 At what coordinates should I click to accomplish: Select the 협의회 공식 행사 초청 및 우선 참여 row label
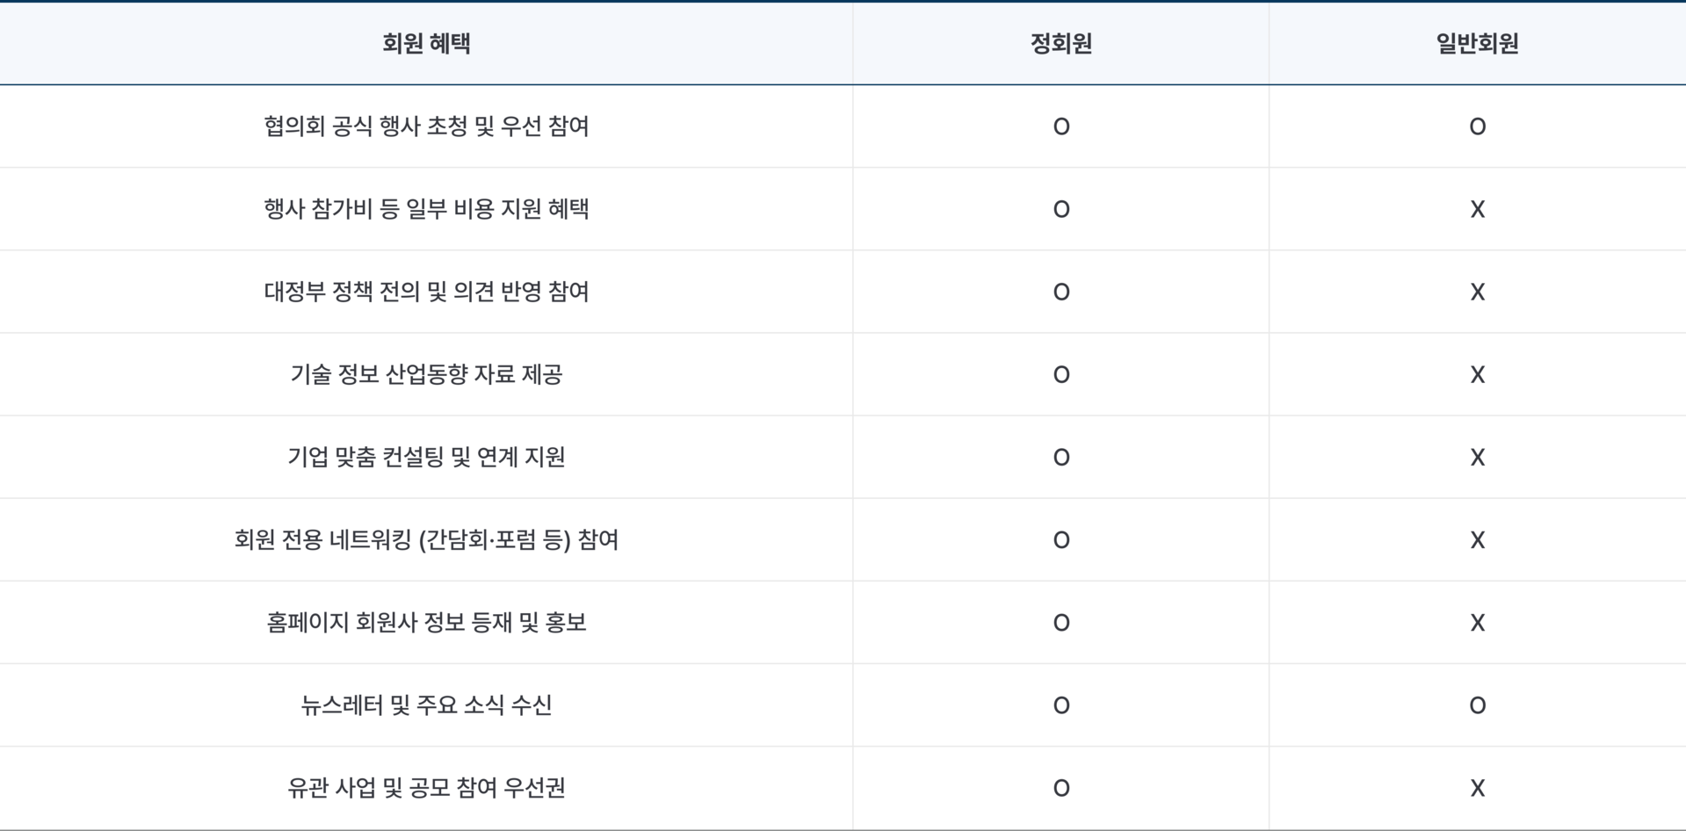click(x=426, y=126)
